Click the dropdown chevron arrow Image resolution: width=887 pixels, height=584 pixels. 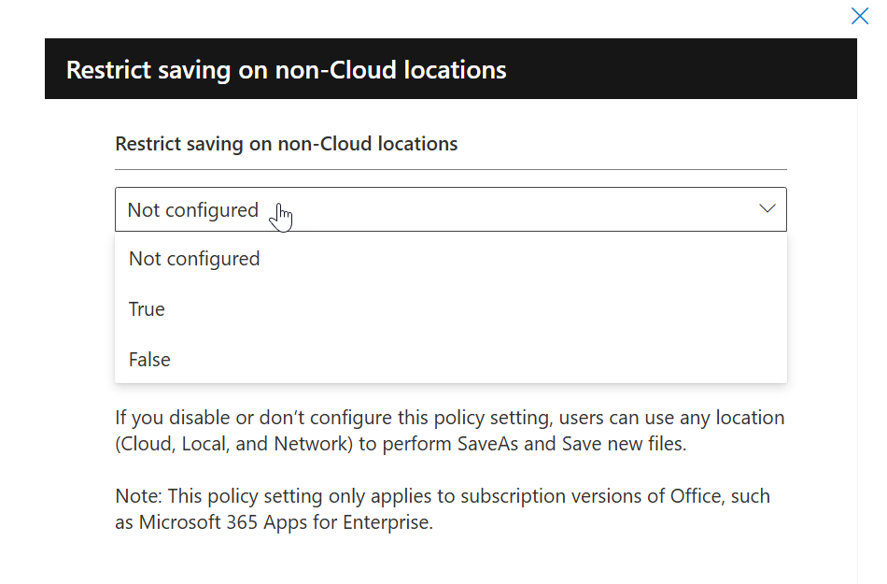click(767, 209)
